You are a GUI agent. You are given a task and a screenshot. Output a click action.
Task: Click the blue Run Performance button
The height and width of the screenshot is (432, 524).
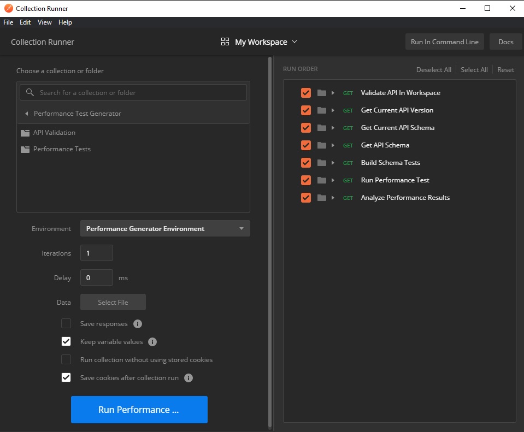pyautogui.click(x=139, y=410)
